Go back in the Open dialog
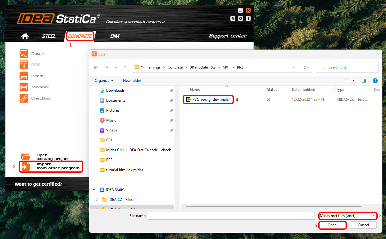The height and width of the screenshot is (239, 386). coord(96,67)
